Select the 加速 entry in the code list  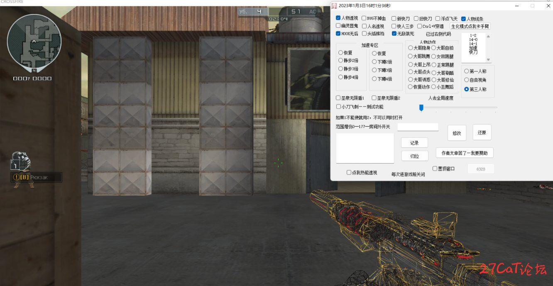(x=473, y=48)
